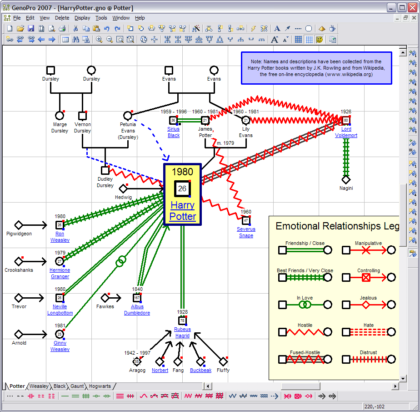The width and height of the screenshot is (420, 412).
Task: Click the Paste clipboard icon
Action: coord(96,28)
